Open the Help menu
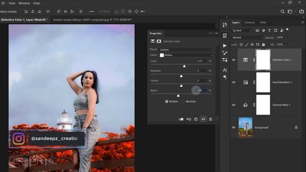Viewport: 306px width, 172px height. tap(36, 3)
